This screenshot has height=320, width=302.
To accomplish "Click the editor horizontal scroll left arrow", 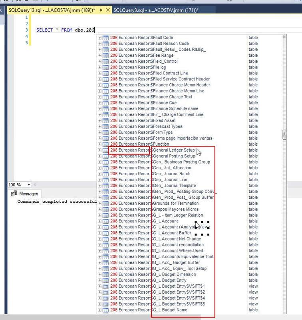I will click(x=35, y=185).
